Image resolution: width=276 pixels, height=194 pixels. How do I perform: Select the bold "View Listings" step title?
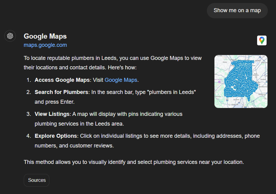click(x=52, y=114)
